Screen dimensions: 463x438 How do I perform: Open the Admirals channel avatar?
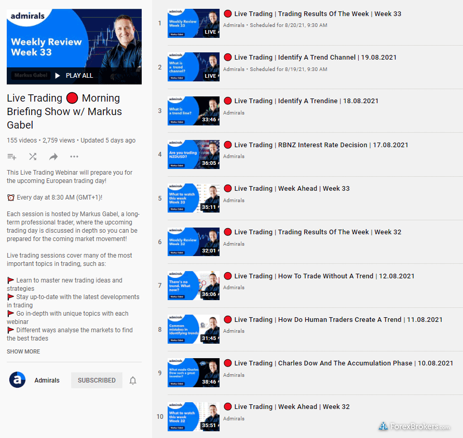18,380
